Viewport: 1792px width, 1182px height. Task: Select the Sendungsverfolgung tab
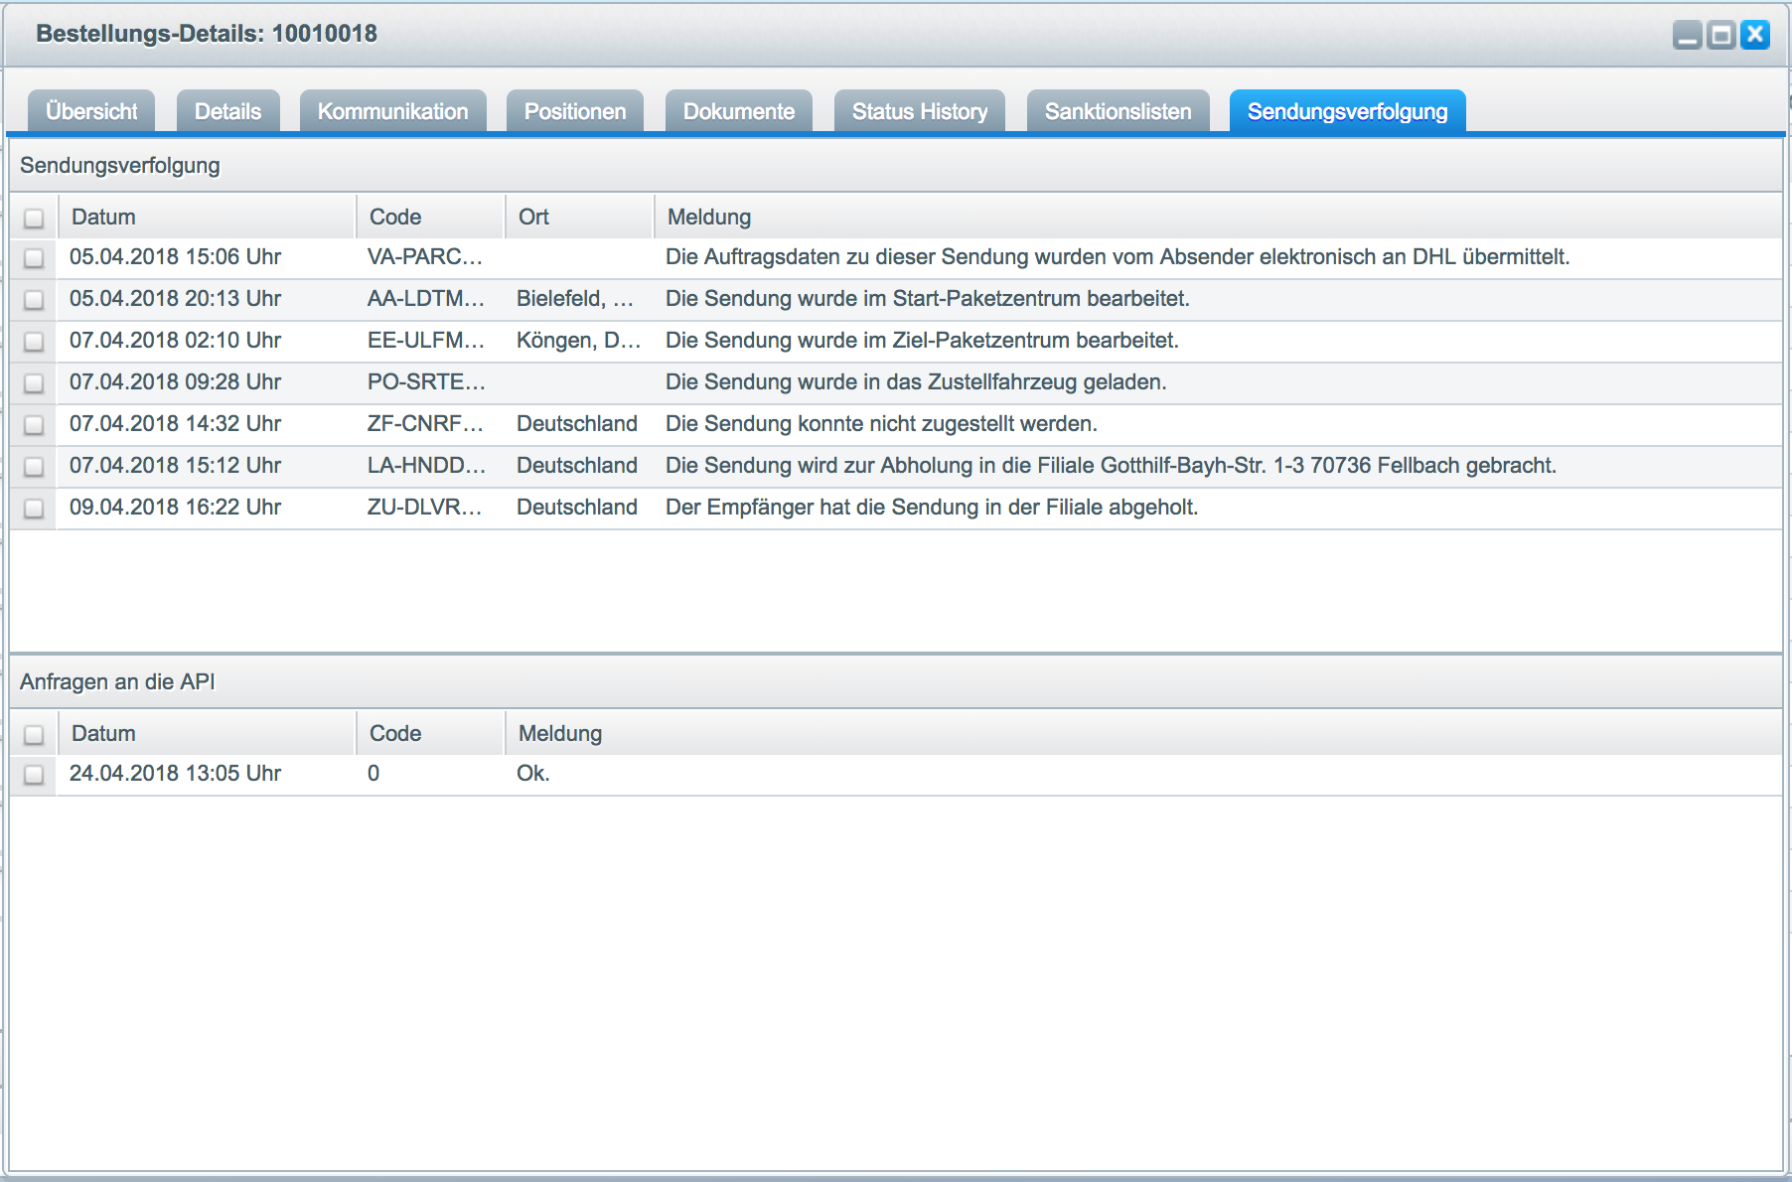1347,111
